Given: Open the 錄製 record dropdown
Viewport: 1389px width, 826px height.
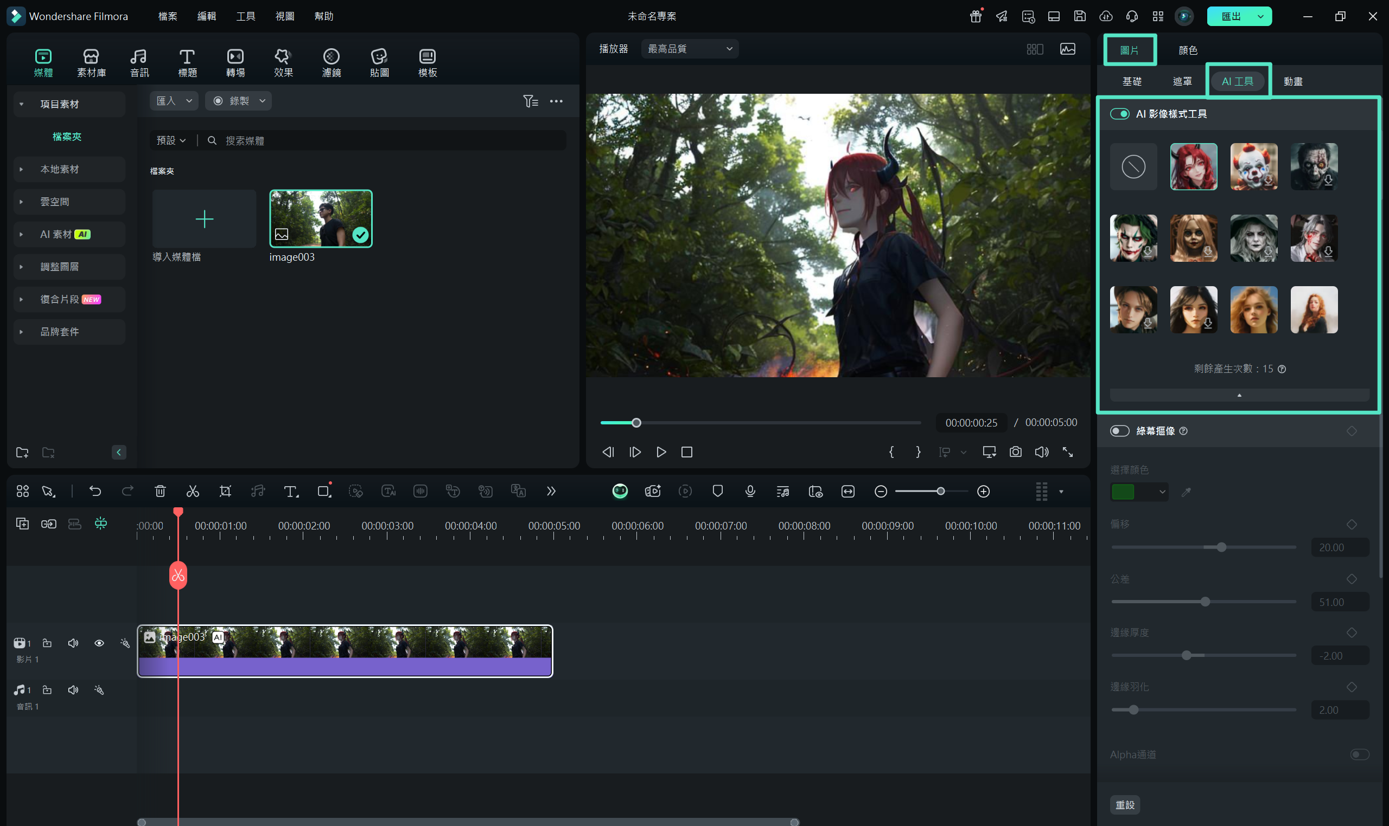Looking at the screenshot, I should coord(239,101).
